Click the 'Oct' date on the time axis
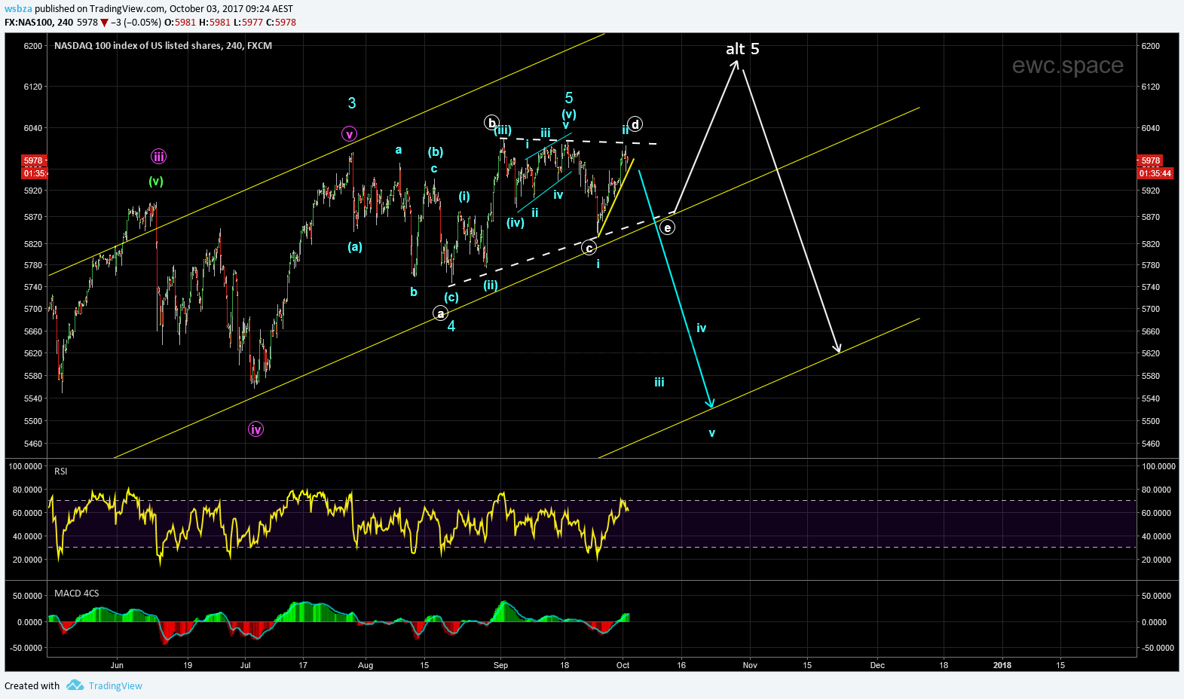 [623, 665]
